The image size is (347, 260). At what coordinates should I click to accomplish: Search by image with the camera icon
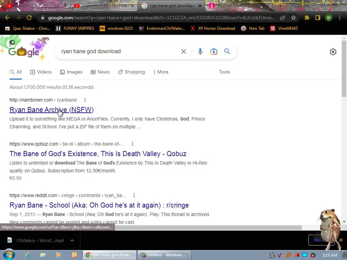click(x=213, y=51)
